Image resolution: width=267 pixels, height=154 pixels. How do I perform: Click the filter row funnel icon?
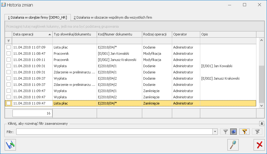8,41
